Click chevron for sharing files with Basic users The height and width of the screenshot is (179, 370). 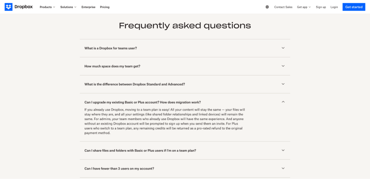tap(283, 150)
